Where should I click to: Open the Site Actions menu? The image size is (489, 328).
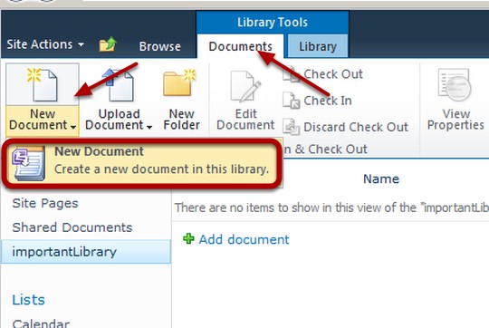45,44
